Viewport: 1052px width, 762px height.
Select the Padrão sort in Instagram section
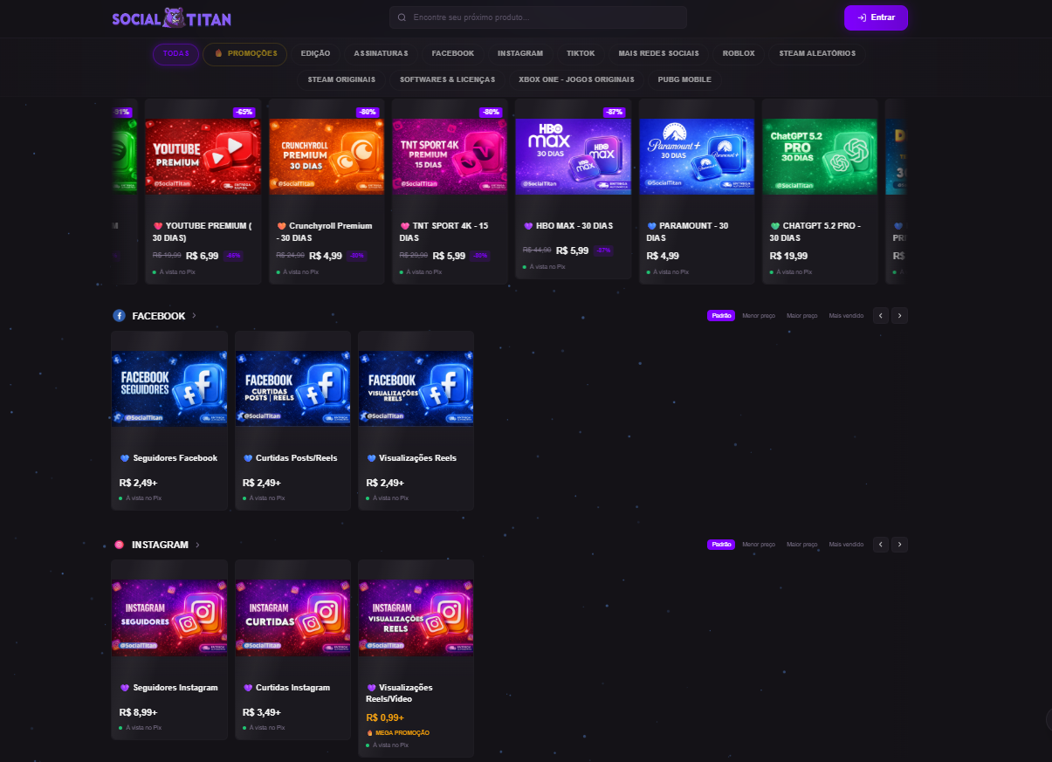(x=721, y=545)
